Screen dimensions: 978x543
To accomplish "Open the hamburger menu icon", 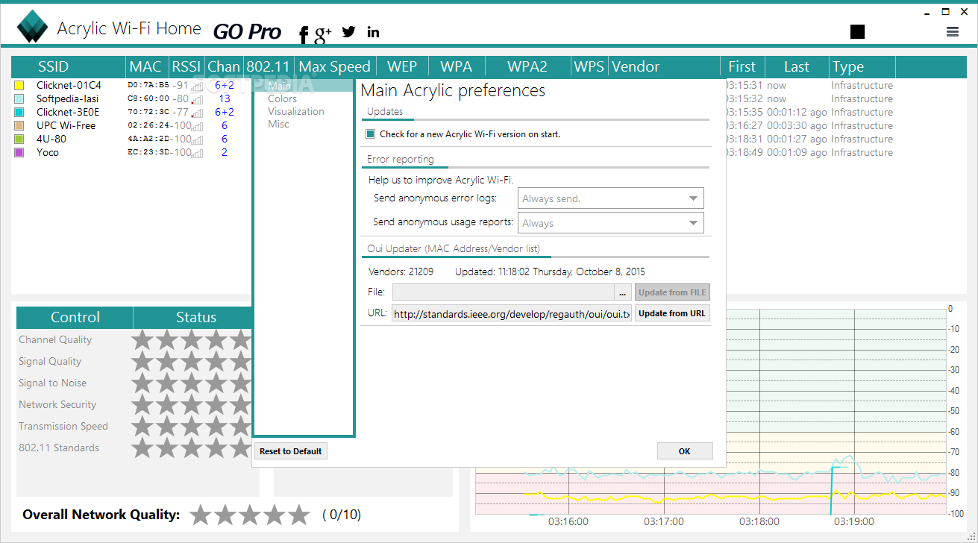I will pyautogui.click(x=952, y=31).
